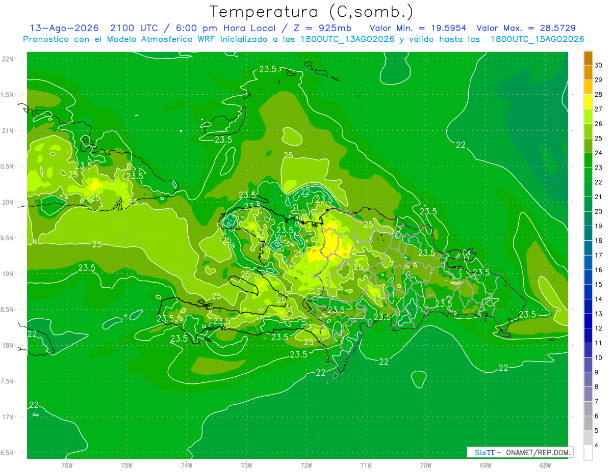
Task: Click the '76W' longitude axis label
Action: 67,465
